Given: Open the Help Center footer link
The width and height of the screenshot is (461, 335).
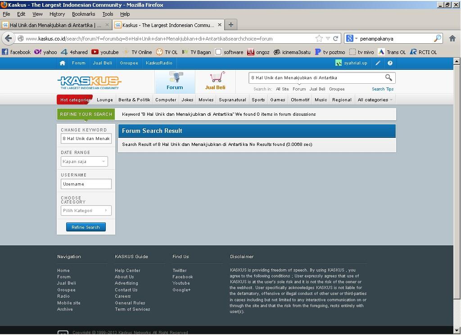Looking at the screenshot, I should point(127,270).
